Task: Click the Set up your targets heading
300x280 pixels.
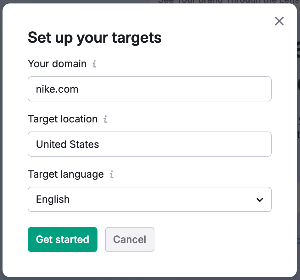Action: pyautogui.click(x=95, y=38)
